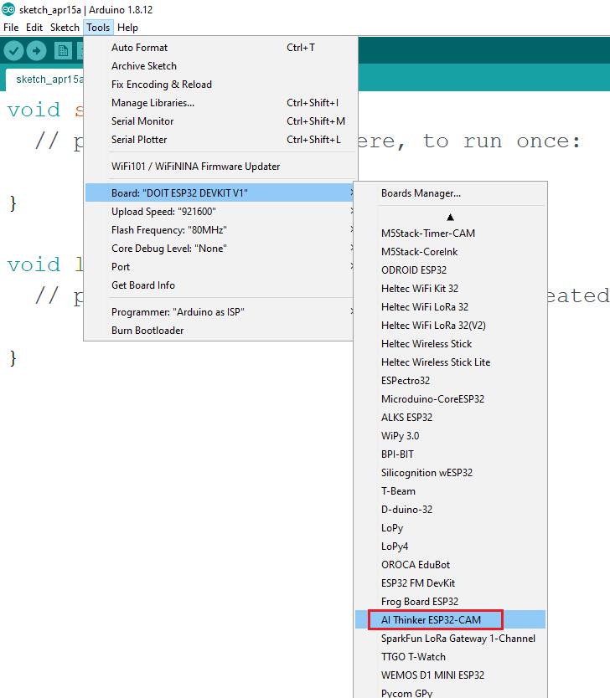Open the Serial Monitor
Screen dimensions: 610x698
click(221, 121)
